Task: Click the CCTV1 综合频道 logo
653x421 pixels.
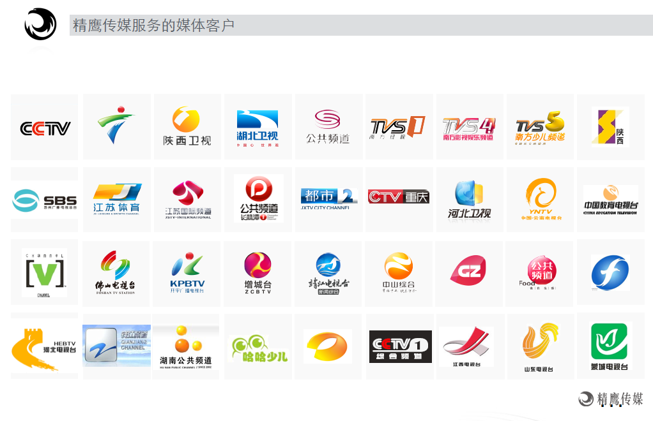Action: 401,346
